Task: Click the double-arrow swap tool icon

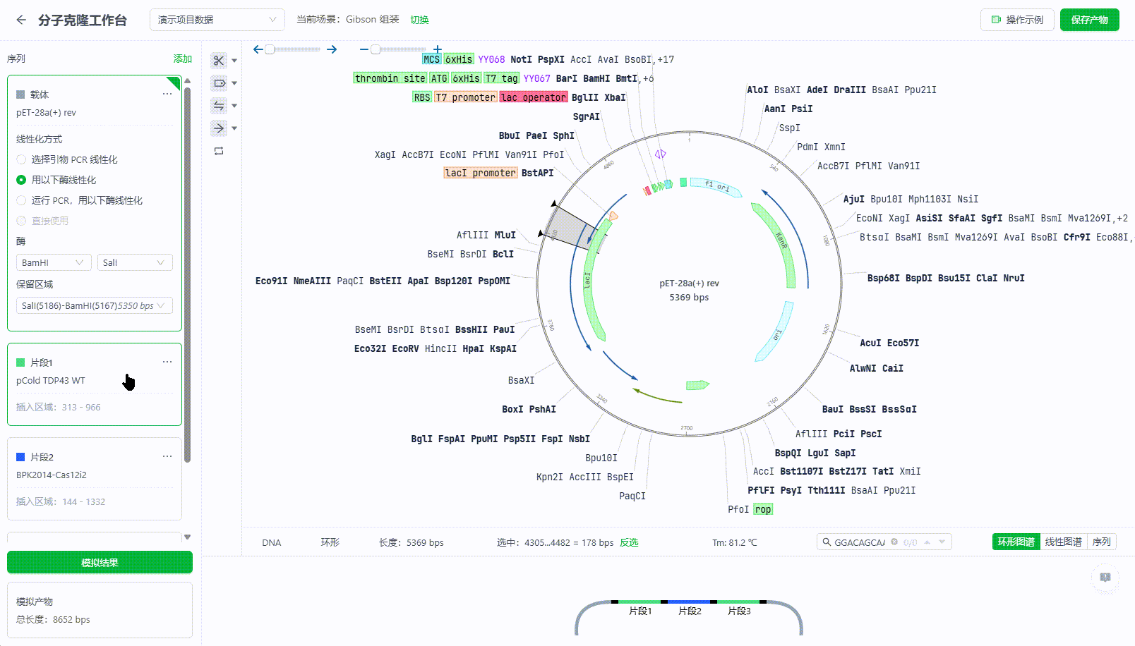Action: (219, 106)
